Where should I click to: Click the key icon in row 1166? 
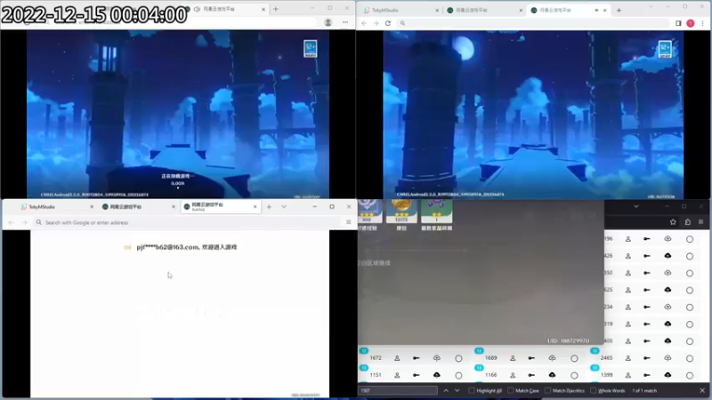pyautogui.click(x=531, y=375)
